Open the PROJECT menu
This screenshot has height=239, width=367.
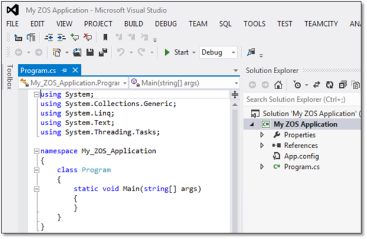(98, 24)
